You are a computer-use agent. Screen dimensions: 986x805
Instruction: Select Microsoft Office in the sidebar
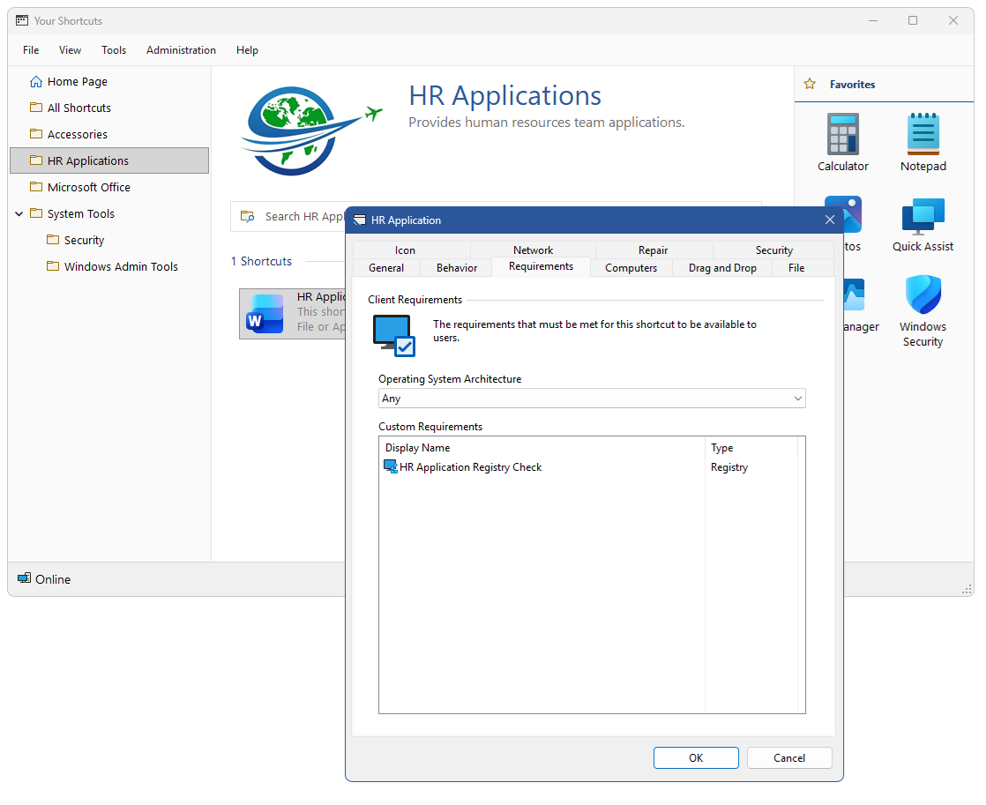tap(89, 187)
